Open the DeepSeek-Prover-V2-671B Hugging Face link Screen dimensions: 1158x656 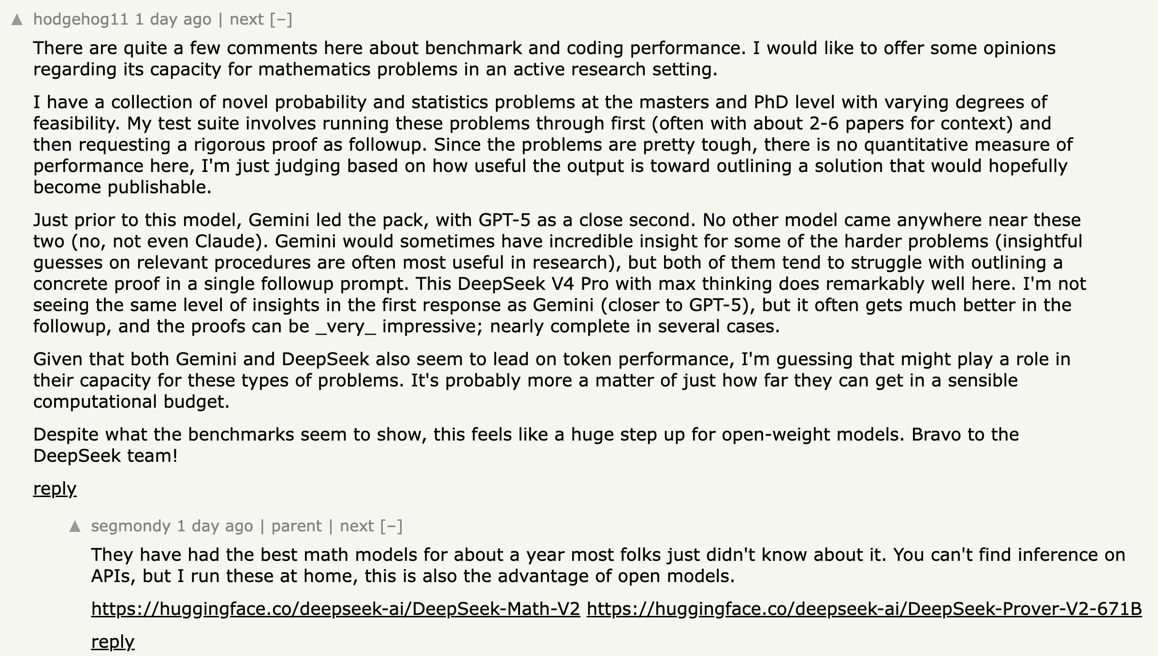(x=864, y=609)
